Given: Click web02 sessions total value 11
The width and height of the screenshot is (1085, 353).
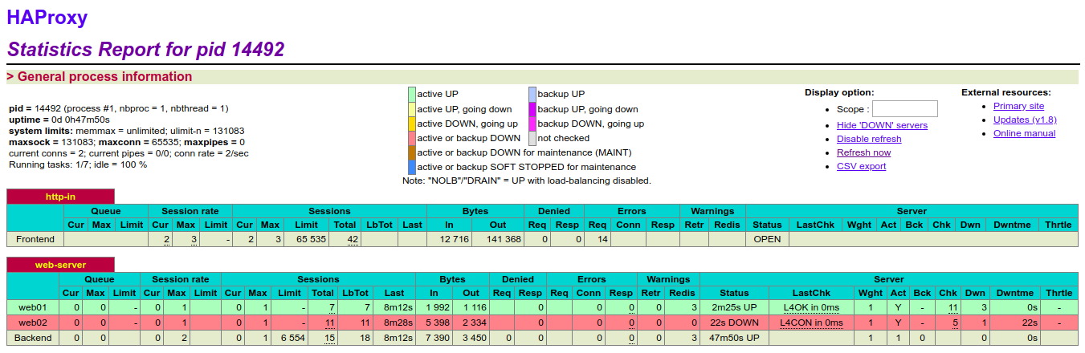Looking at the screenshot, I should (329, 323).
